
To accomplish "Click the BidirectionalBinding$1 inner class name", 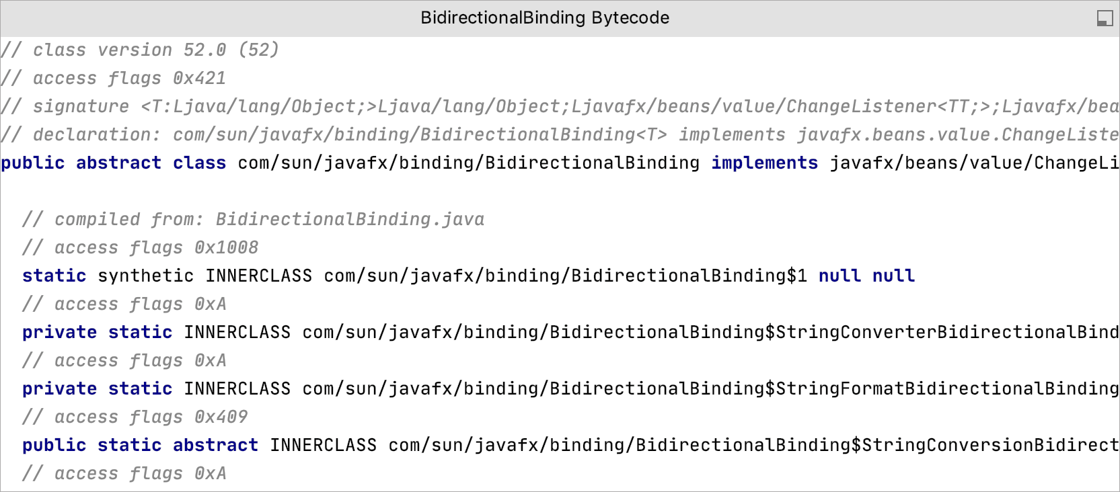I will [x=565, y=276].
